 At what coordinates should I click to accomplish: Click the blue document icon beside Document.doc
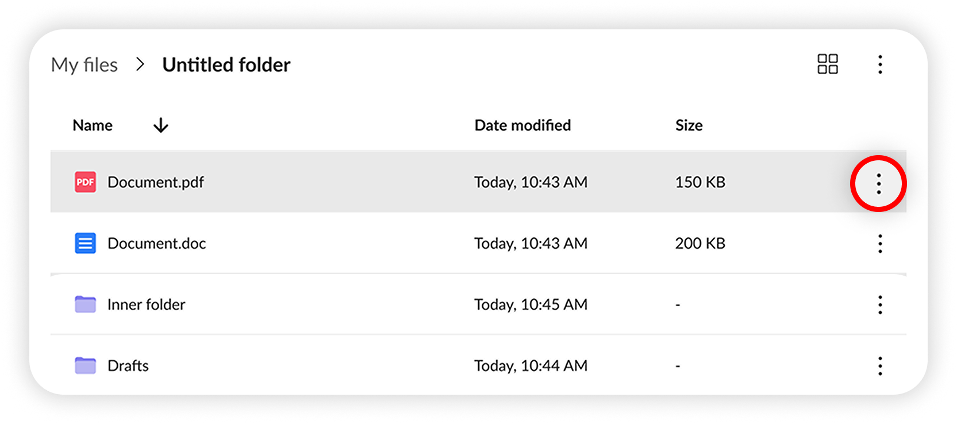pos(84,243)
